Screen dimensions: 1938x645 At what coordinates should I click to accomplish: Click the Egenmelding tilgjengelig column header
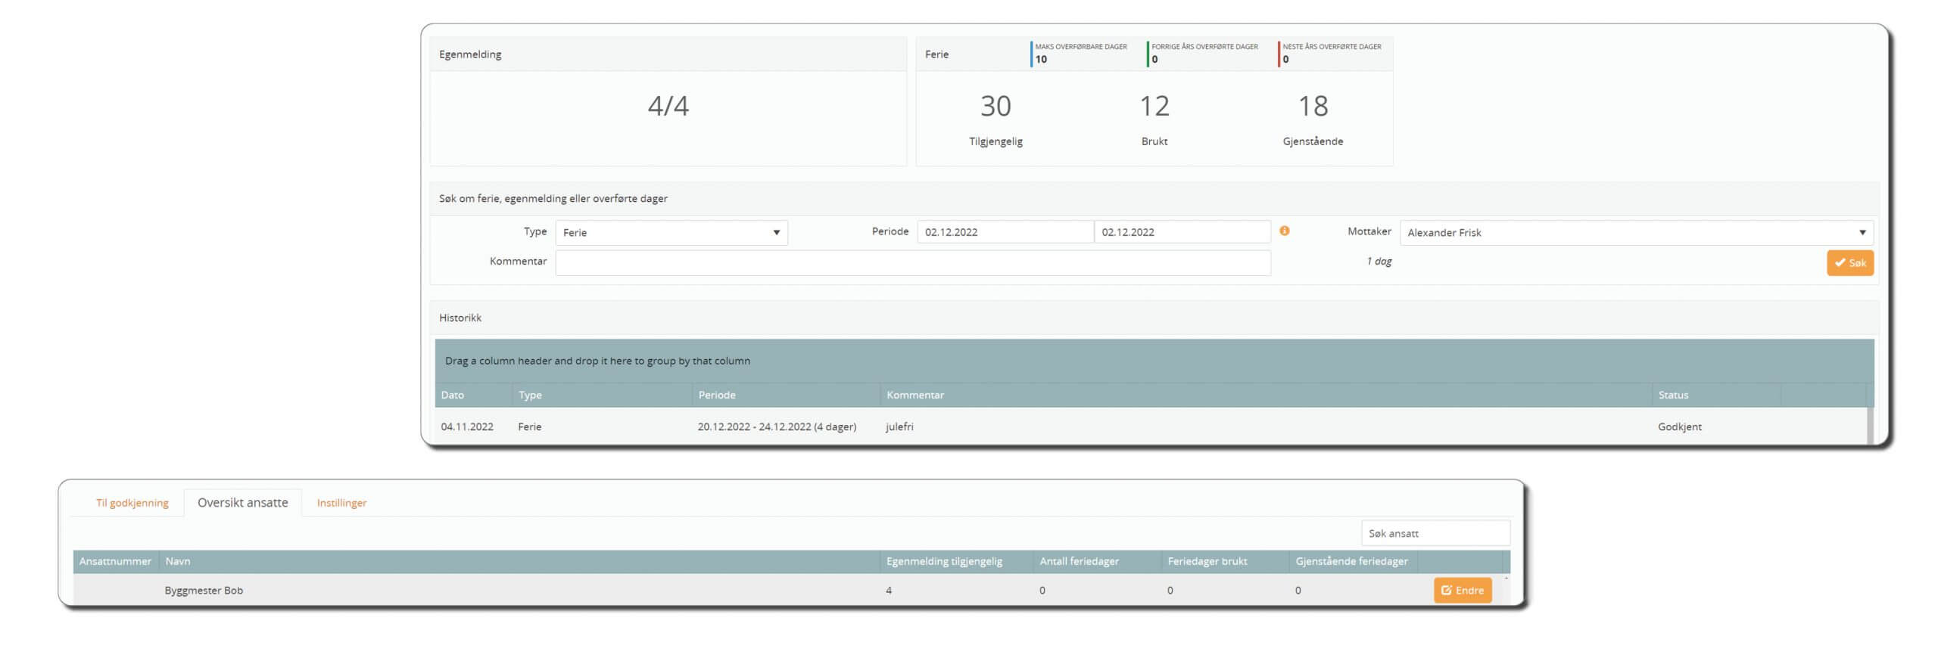(x=957, y=562)
